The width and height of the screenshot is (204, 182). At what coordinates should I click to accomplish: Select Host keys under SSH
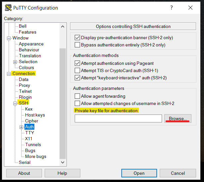[35, 115]
